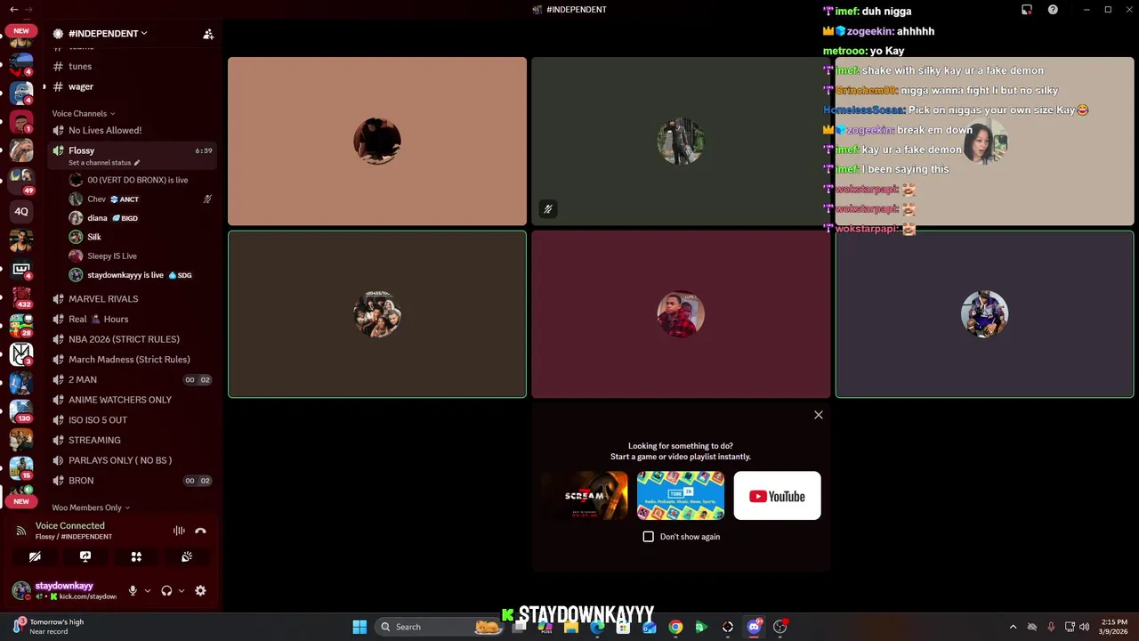1139x641 pixels.
Task: Open the Scream activity thumbnail
Action: click(x=584, y=496)
